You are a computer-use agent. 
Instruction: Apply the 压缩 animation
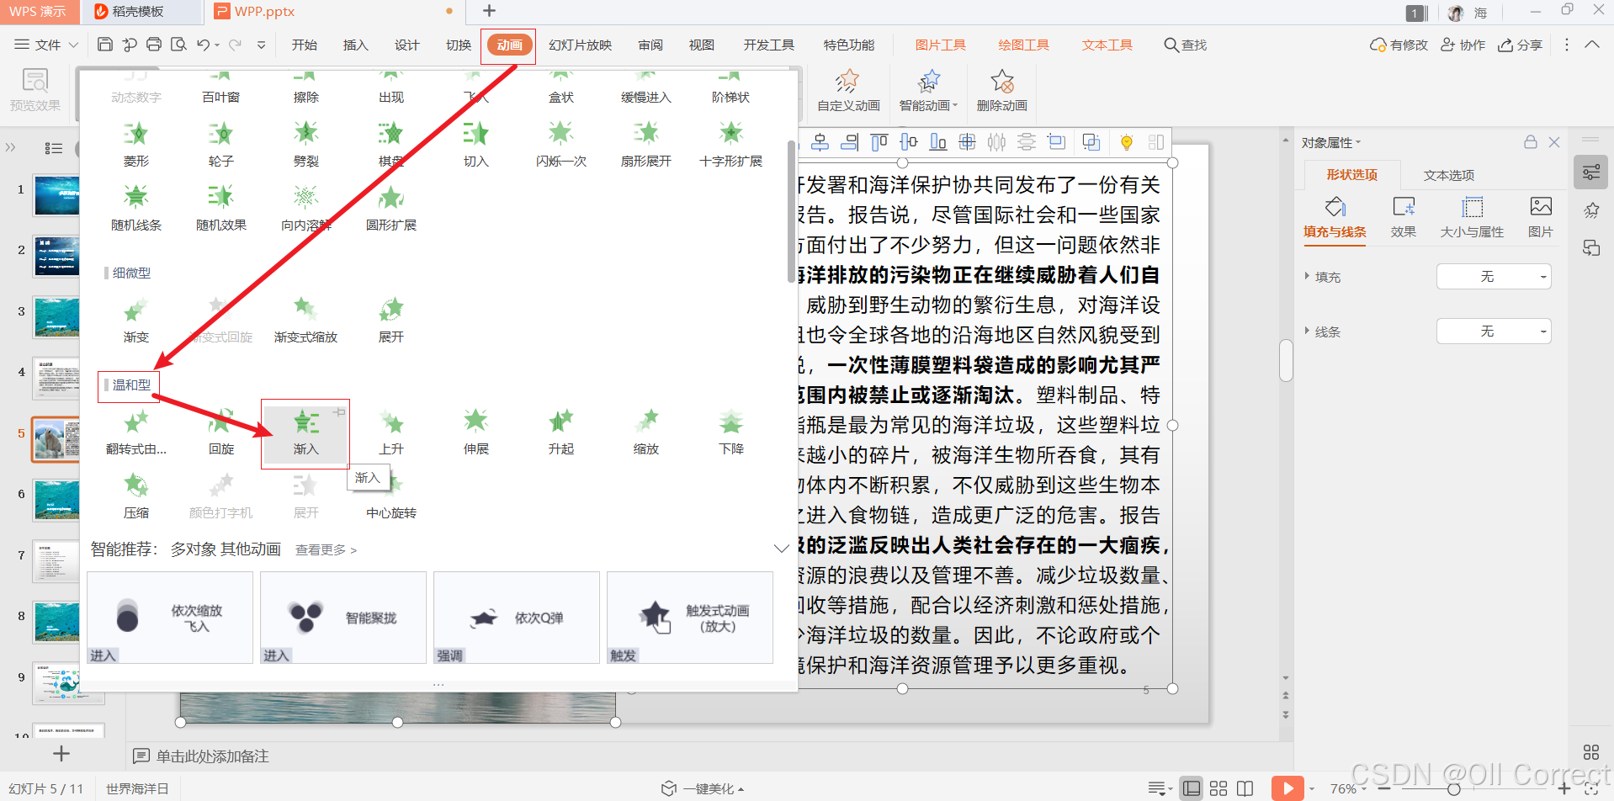coord(135,496)
